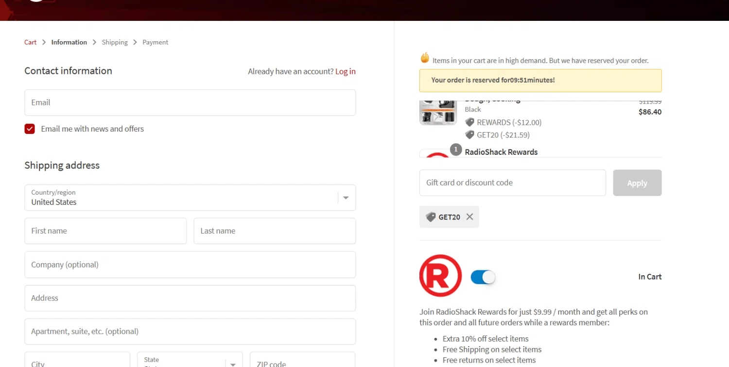Click the GET20 tag icon in applied code chip
The height and width of the screenshot is (367, 729).
click(x=431, y=217)
